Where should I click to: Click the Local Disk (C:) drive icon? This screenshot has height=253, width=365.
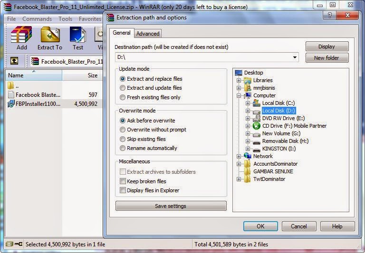257,103
